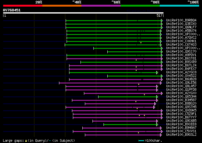Viewport: 202px width, 143px height.
Task: Select the UniRef100_B9GSL2 label
Action: click(x=181, y=135)
